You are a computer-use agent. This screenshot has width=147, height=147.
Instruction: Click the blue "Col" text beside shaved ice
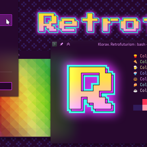click(x=143, y=73)
